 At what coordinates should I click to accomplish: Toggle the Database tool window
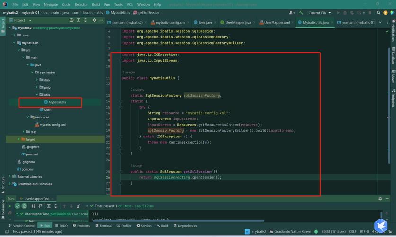pyautogui.click(x=393, y=56)
